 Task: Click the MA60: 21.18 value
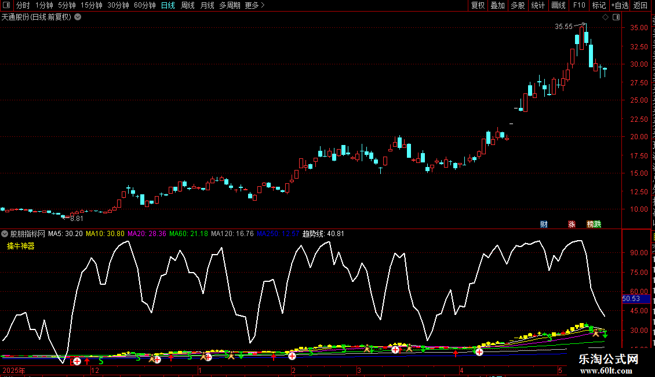(x=188, y=234)
